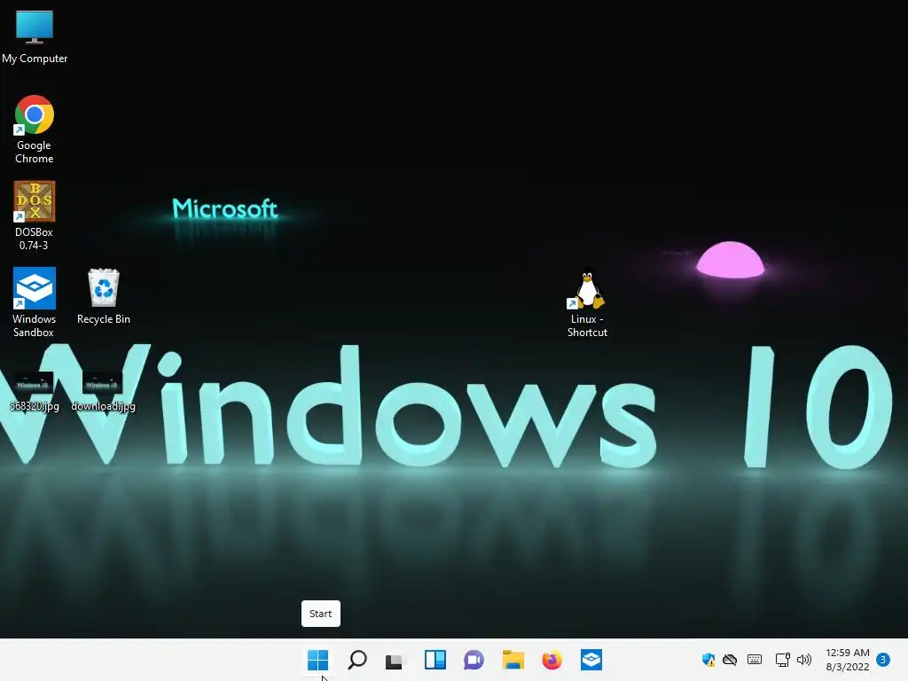Launch Firefox from the taskbar
The width and height of the screenshot is (908, 681).
pyautogui.click(x=552, y=660)
